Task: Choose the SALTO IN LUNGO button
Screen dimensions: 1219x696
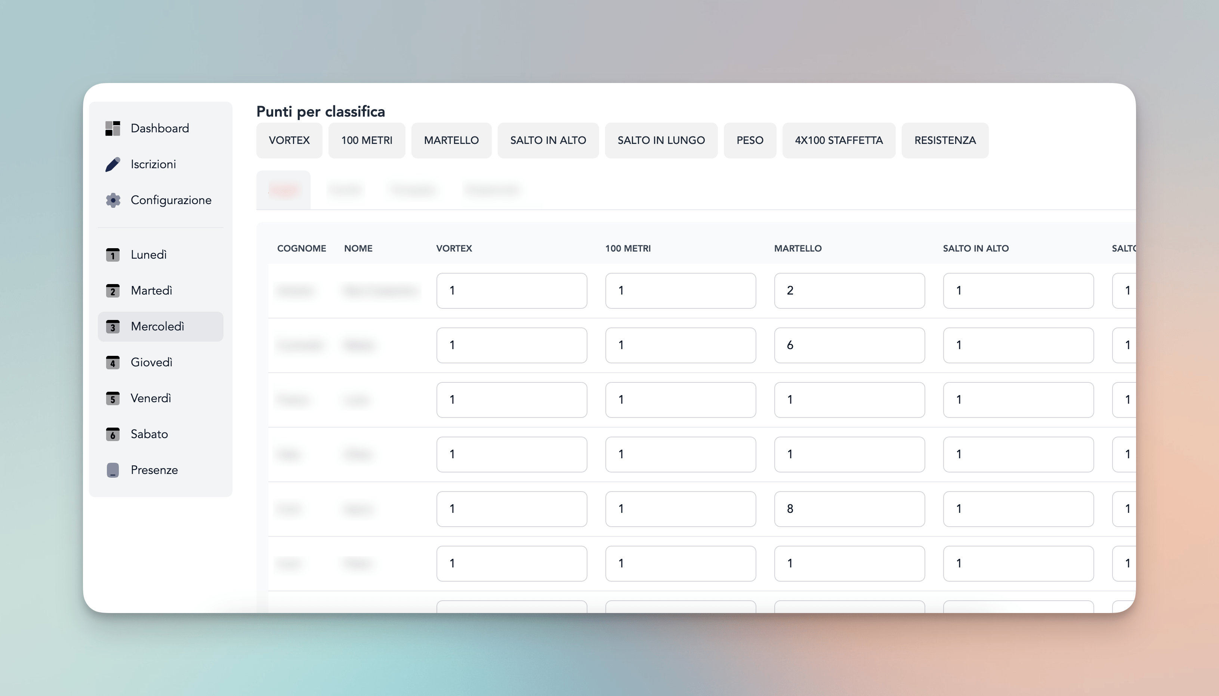Action: [661, 140]
